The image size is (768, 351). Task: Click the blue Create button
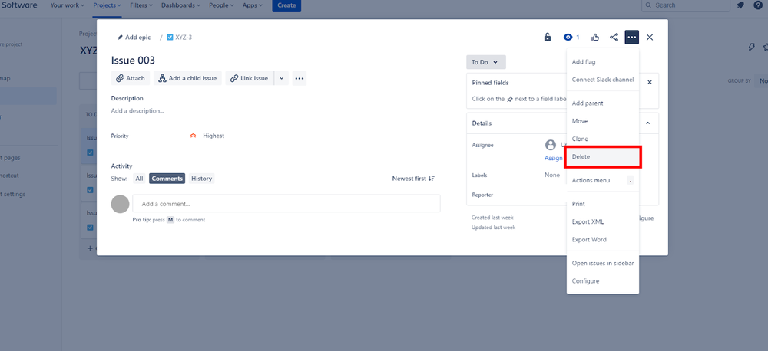click(286, 5)
